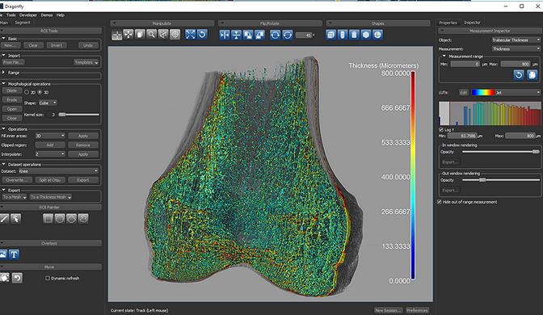Image resolution: width=543 pixels, height=315 pixels.
Task: Open the Shape dropdown showing Cube
Action: click(x=48, y=103)
